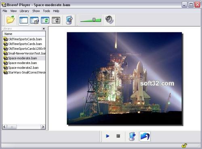Click the blue computer icon in top toolbar

69,20
